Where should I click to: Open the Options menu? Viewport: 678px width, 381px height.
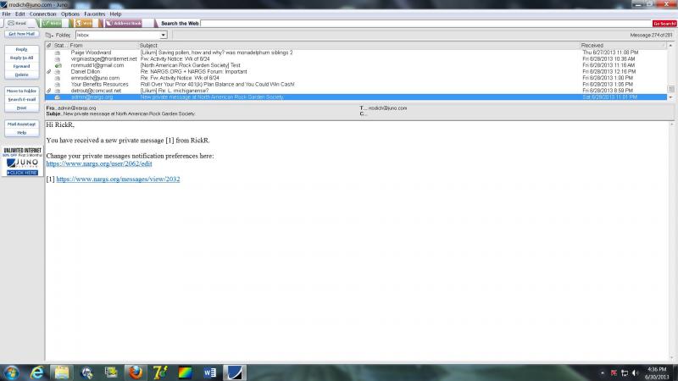click(70, 14)
